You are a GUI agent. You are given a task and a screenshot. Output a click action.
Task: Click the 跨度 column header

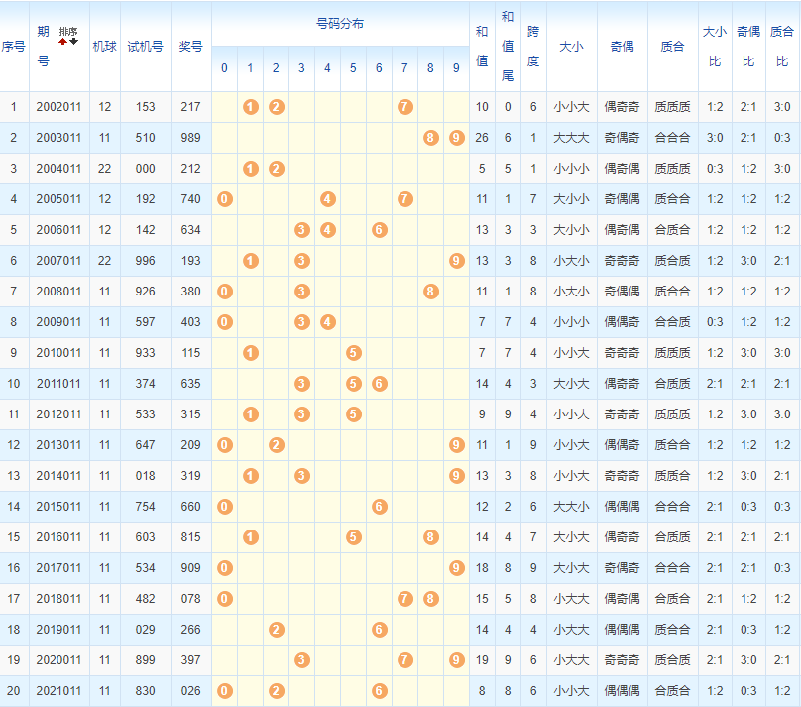point(533,46)
